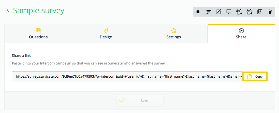This screenshot has height=113, width=279.
Task: Click the edit survey pencil icon
Action: click(218, 12)
